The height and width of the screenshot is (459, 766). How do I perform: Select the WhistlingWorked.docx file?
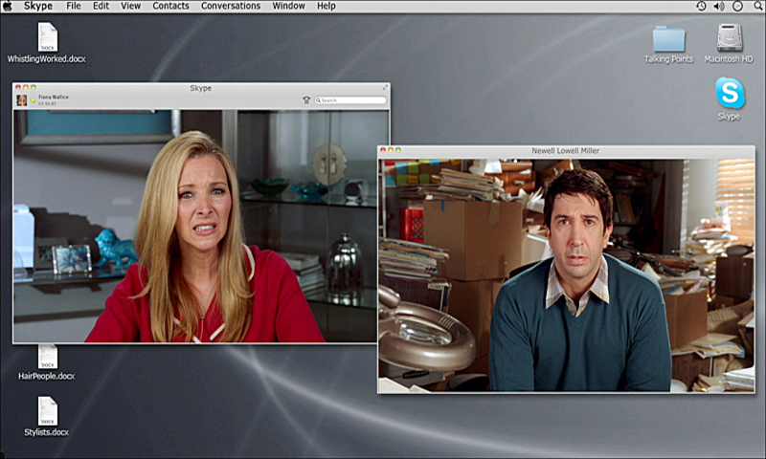pos(47,37)
